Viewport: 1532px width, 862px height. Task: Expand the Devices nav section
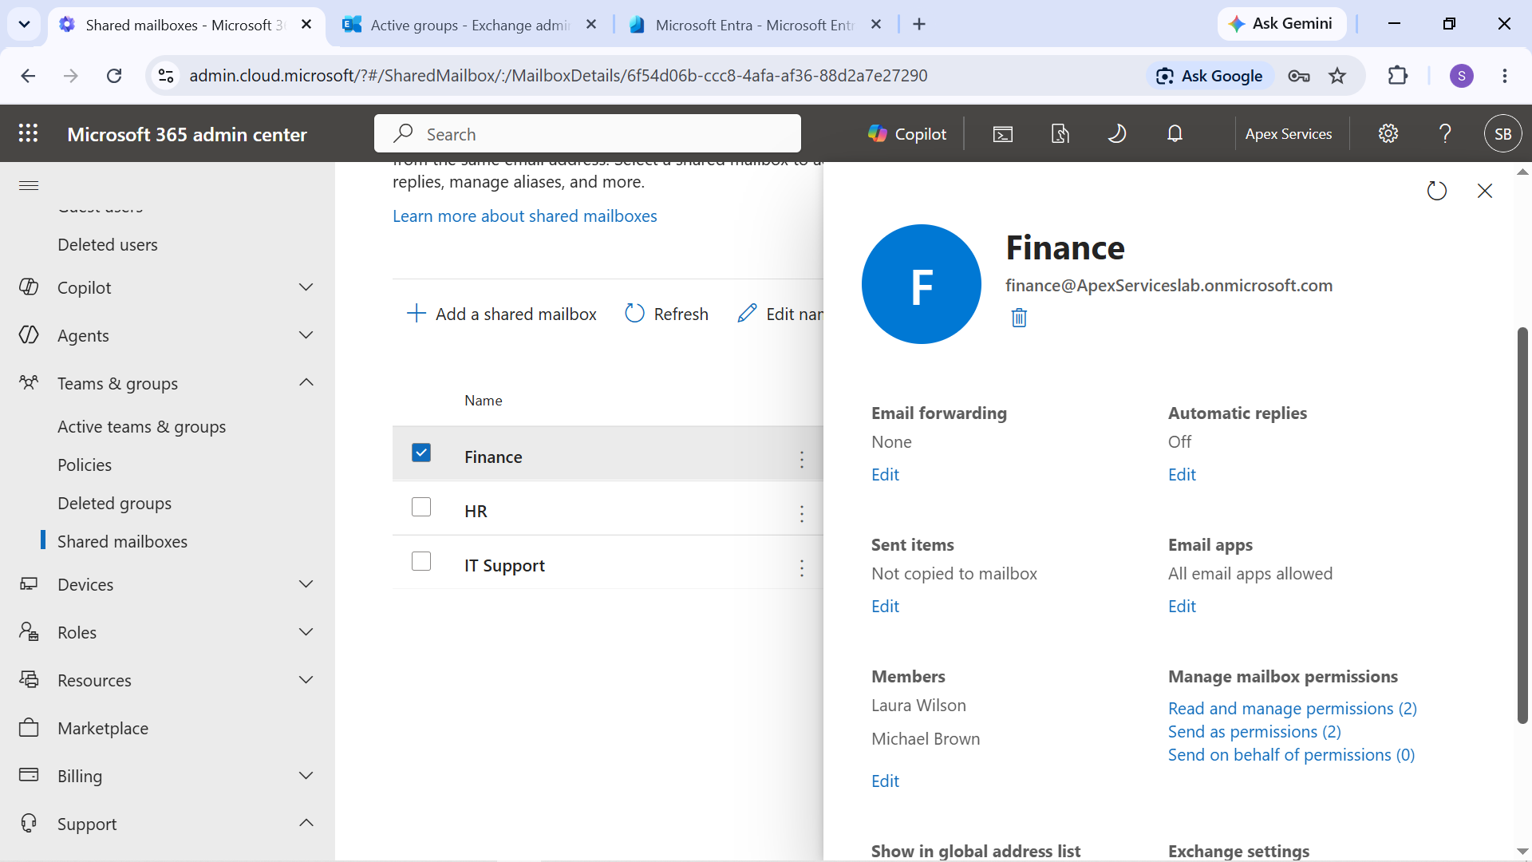point(306,584)
